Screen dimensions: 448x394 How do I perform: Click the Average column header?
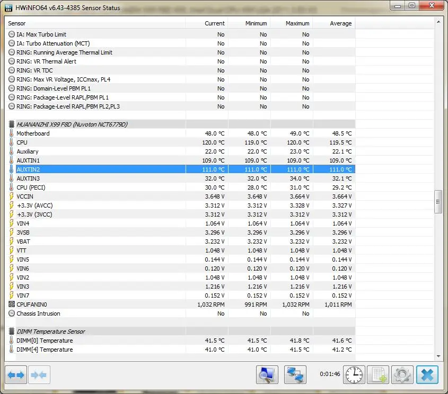tap(340, 23)
